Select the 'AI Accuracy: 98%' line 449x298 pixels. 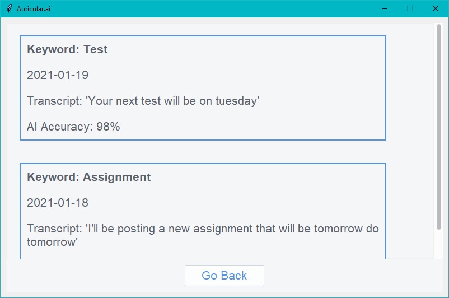point(73,127)
